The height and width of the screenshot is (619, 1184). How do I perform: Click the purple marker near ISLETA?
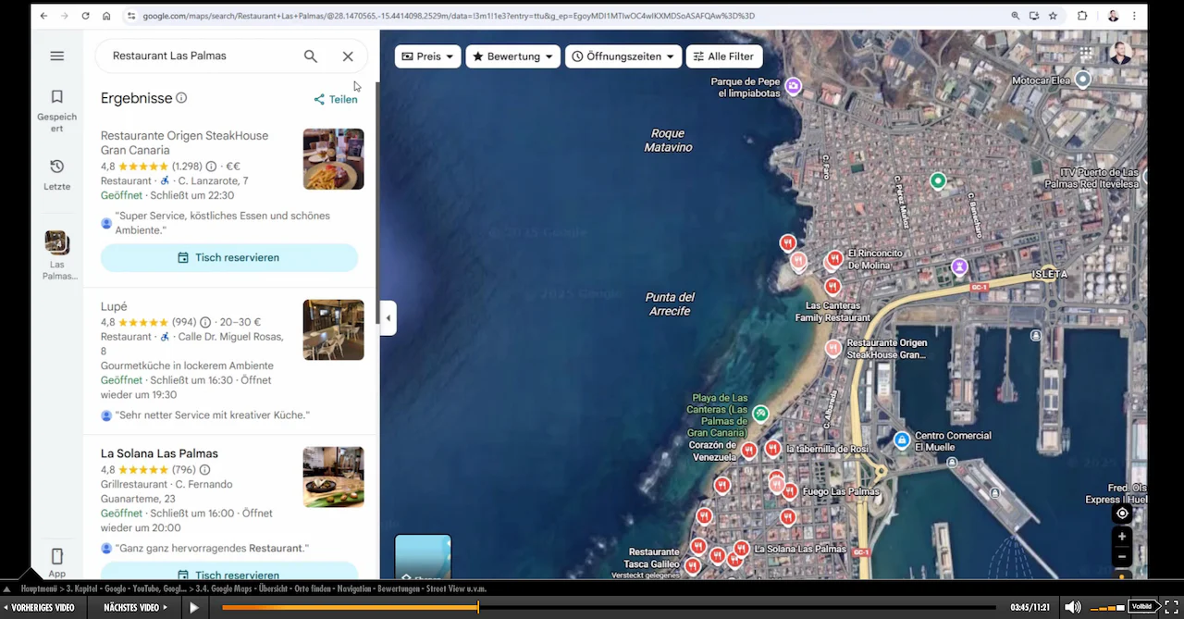(959, 267)
